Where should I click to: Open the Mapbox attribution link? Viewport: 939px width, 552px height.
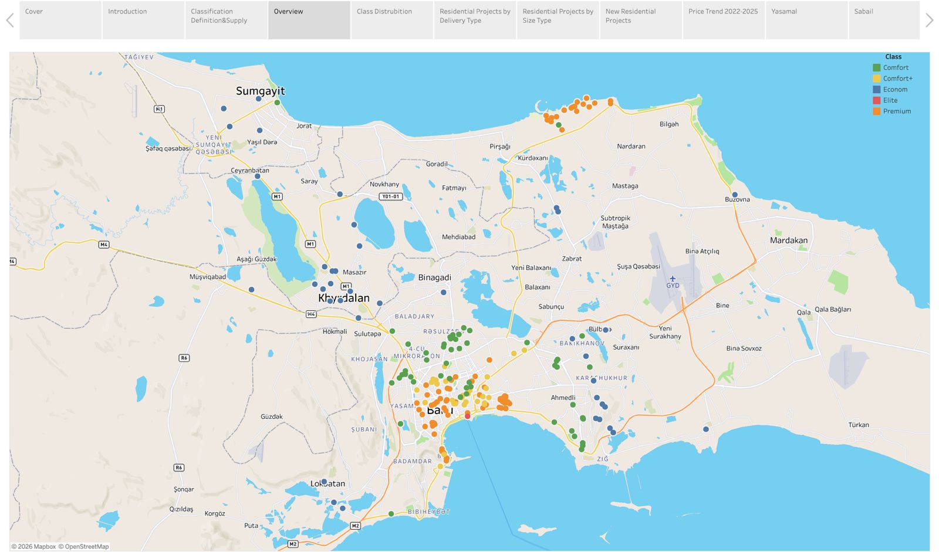tap(33, 547)
